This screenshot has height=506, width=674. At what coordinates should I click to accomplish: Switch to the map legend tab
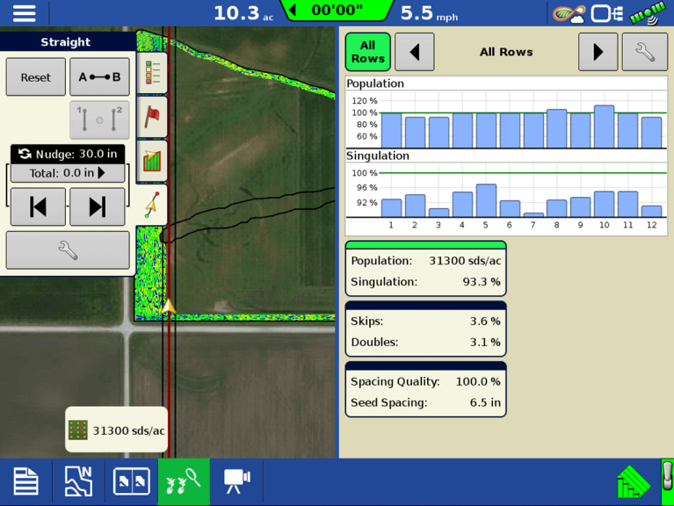click(x=153, y=73)
